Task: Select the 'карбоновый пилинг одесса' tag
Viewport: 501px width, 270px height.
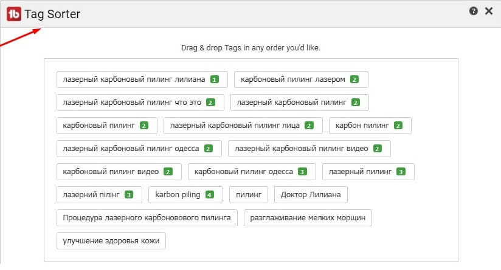Action: click(252, 172)
